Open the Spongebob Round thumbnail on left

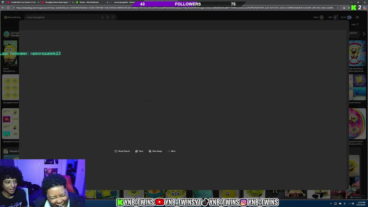tap(10, 87)
